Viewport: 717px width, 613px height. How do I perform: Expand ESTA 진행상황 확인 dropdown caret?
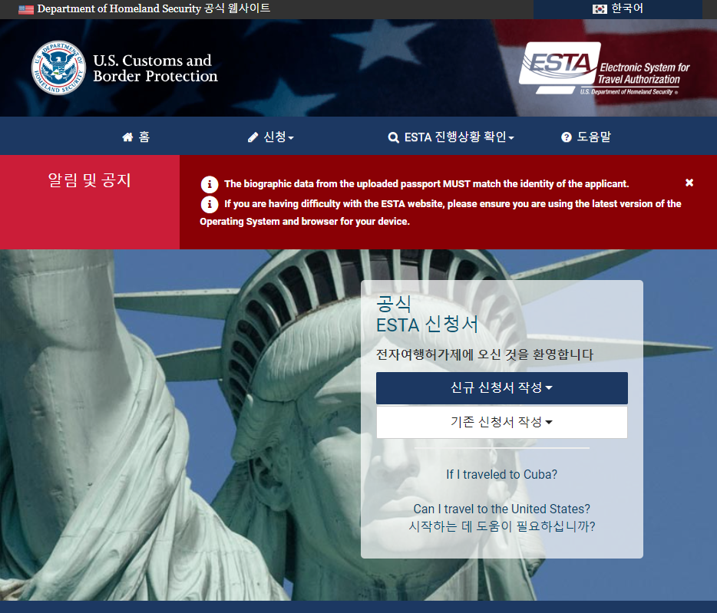(511, 137)
